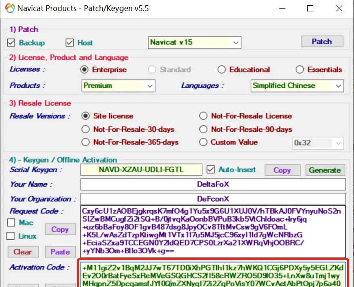The width and height of the screenshot is (354, 287).
Task: Paste into the request code field
Action: [x=60, y=252]
